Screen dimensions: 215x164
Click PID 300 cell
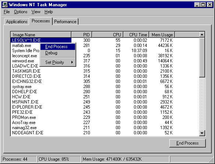[x=87, y=40]
